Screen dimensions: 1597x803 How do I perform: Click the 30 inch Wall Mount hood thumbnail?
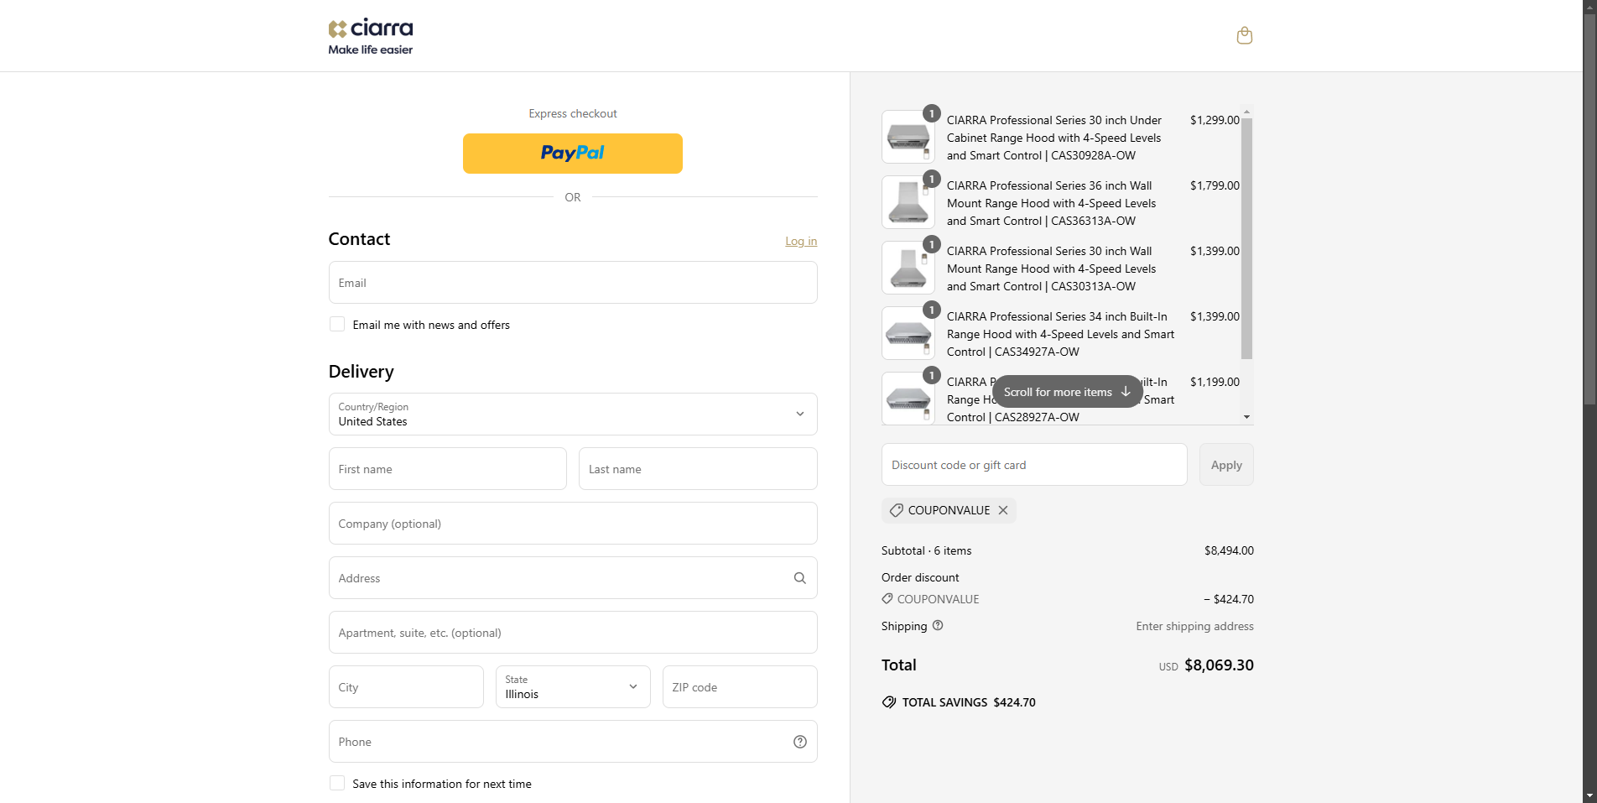point(908,268)
